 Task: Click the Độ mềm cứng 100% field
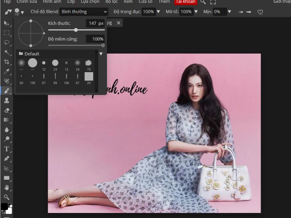pos(95,39)
